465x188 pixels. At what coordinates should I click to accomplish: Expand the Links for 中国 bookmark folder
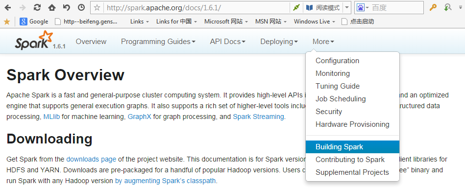176,22
